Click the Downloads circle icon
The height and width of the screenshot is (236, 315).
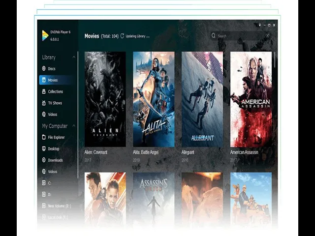pos(44,160)
